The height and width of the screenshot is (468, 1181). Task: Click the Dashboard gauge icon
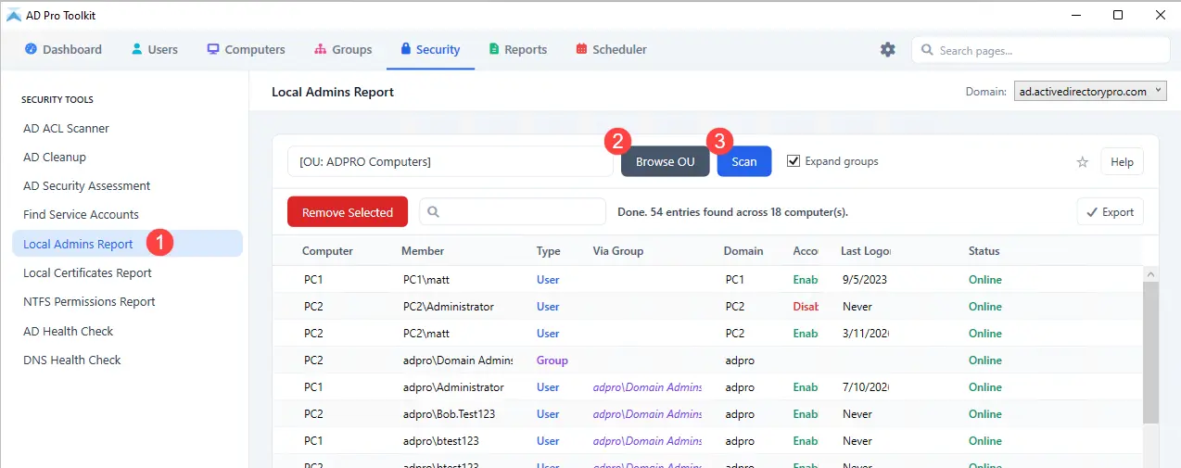pos(31,49)
